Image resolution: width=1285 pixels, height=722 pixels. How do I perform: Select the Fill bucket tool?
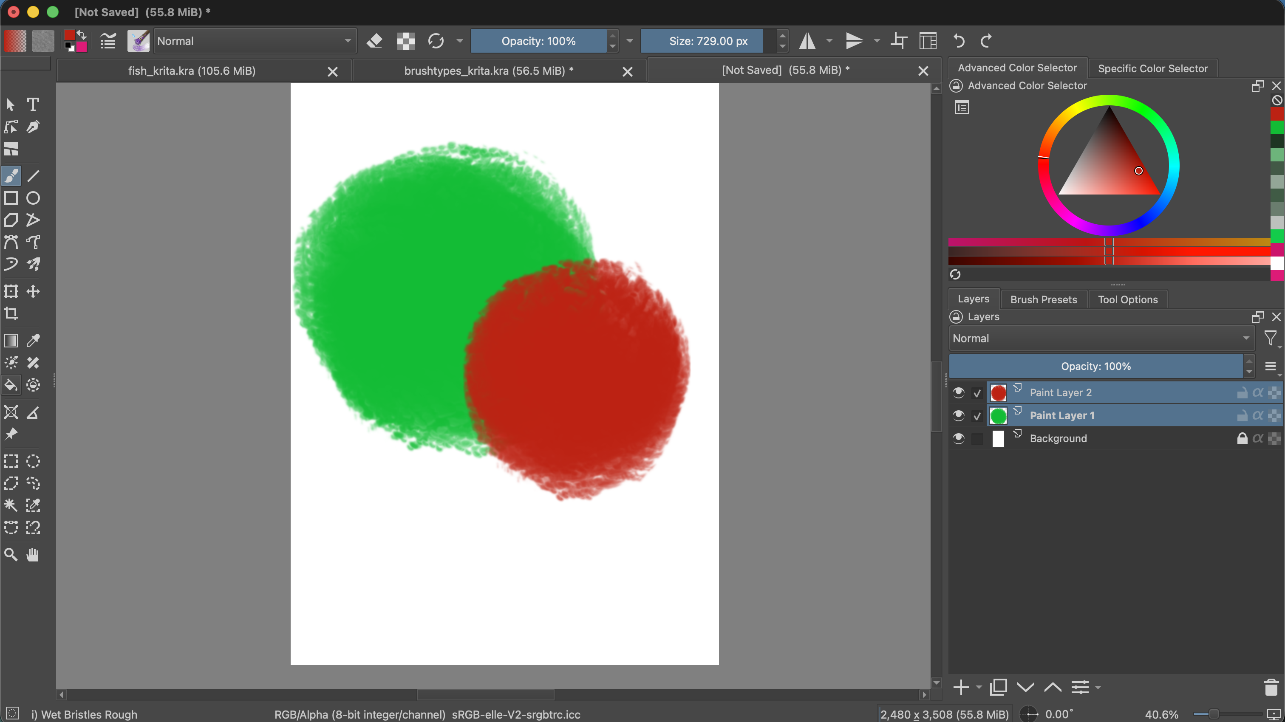[x=11, y=385]
